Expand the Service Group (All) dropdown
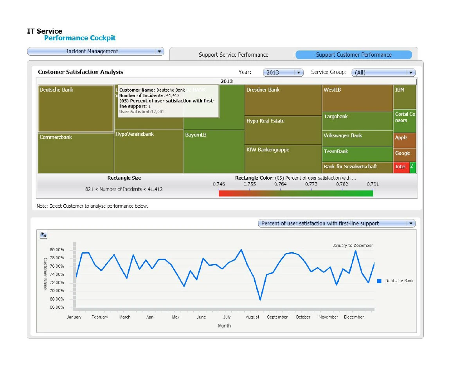The width and height of the screenshot is (450, 369). pyautogui.click(x=383, y=73)
